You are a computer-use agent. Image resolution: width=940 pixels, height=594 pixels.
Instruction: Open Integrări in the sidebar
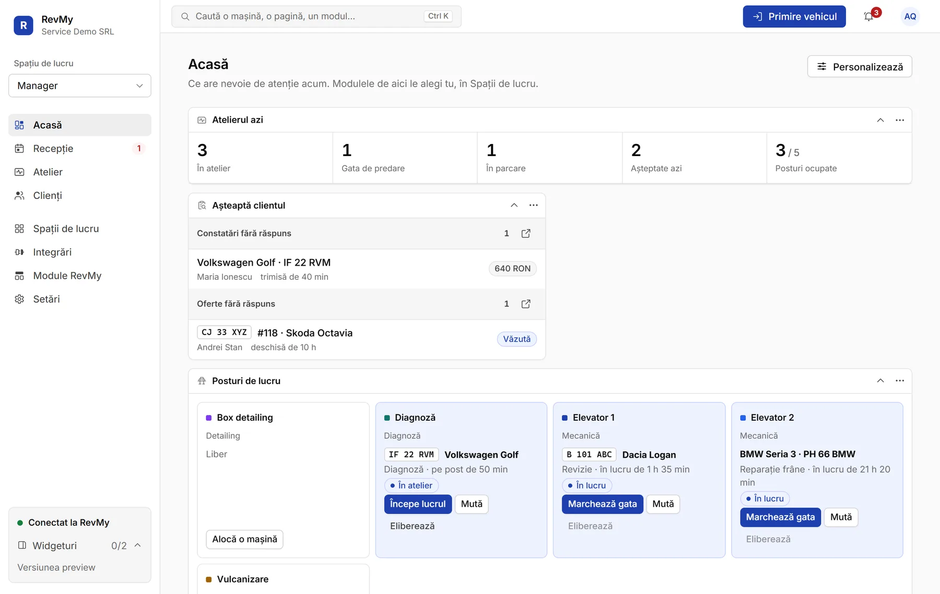coord(80,252)
